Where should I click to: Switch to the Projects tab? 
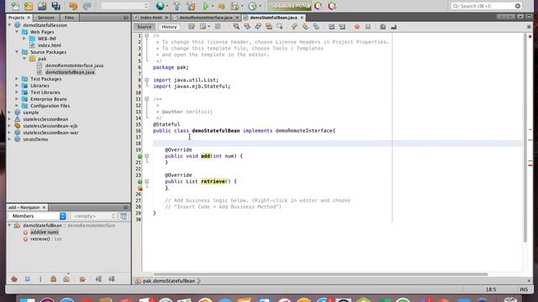coord(17,18)
